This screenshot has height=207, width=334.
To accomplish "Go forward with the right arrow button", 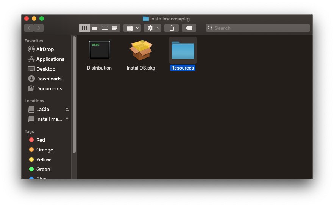I will (39, 28).
